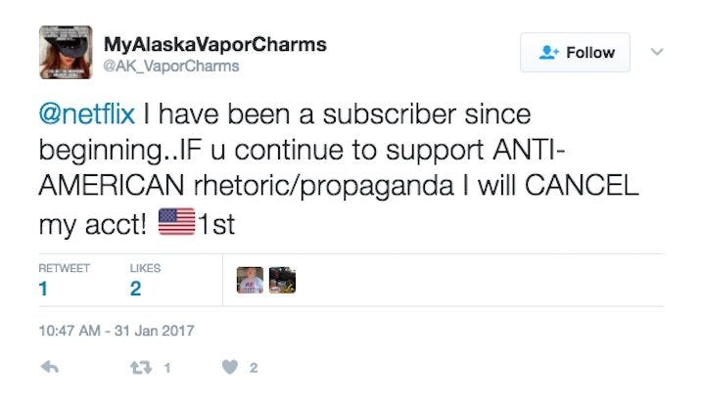
Task: Like the tweet with the heart icon
Action: click(x=230, y=368)
